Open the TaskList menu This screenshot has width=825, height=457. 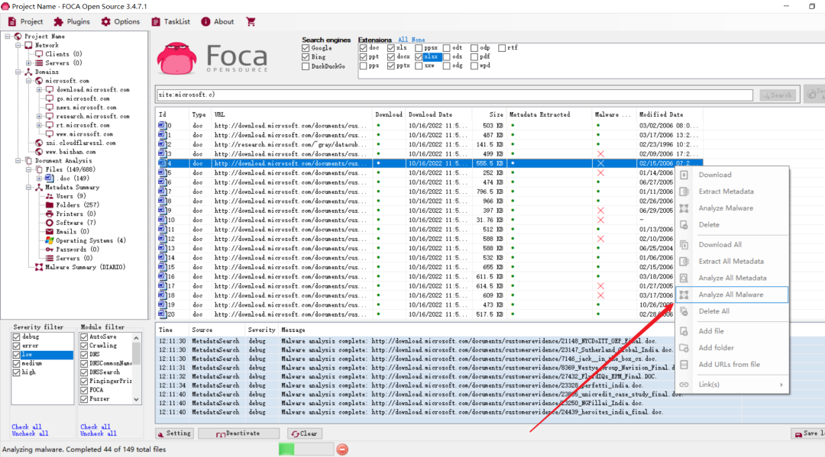point(170,21)
